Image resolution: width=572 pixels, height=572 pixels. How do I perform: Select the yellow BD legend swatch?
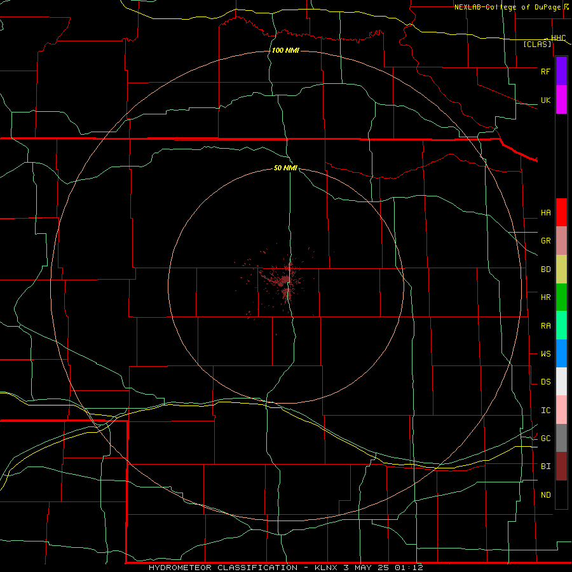coord(561,269)
